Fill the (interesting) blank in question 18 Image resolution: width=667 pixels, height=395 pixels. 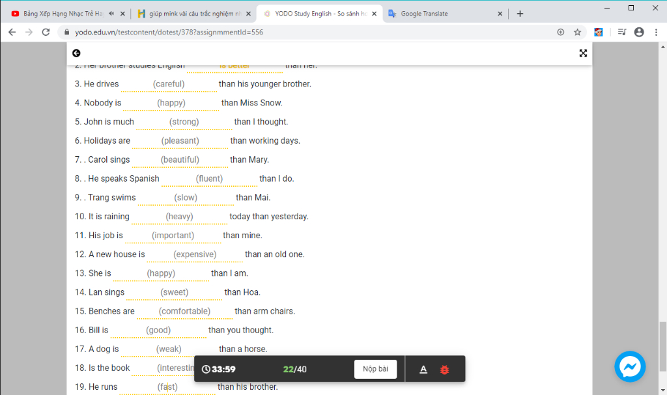pyautogui.click(x=163, y=368)
